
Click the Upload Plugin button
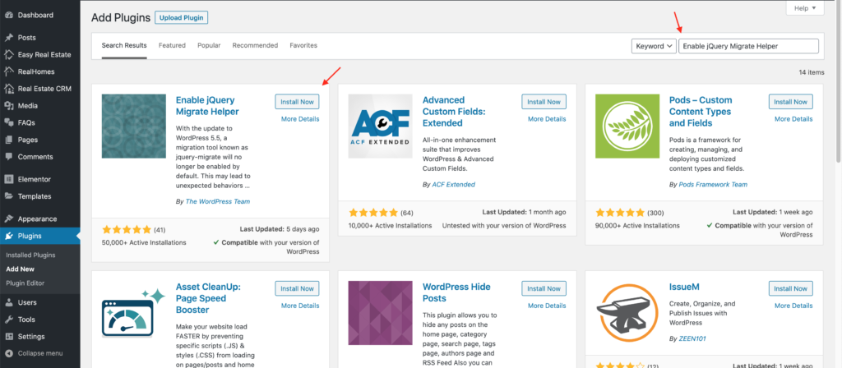[x=182, y=18]
